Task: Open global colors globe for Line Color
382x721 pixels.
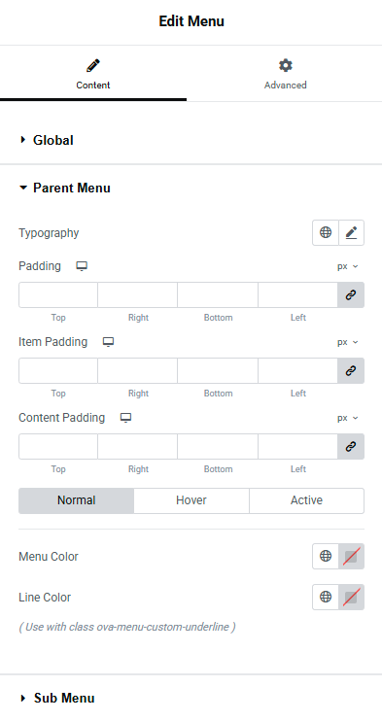Action: 326,598
